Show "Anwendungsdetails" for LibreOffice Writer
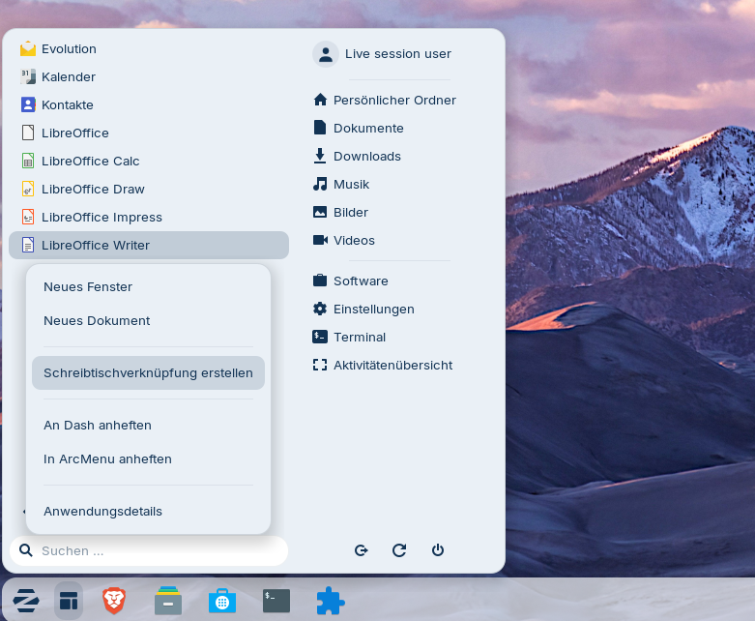The width and height of the screenshot is (755, 621). point(102,512)
